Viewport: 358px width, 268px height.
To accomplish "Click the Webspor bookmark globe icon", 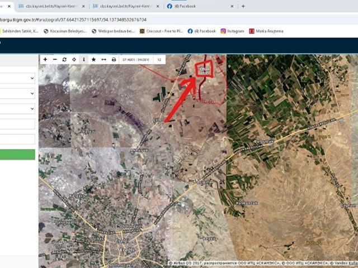I will click(x=94, y=31).
